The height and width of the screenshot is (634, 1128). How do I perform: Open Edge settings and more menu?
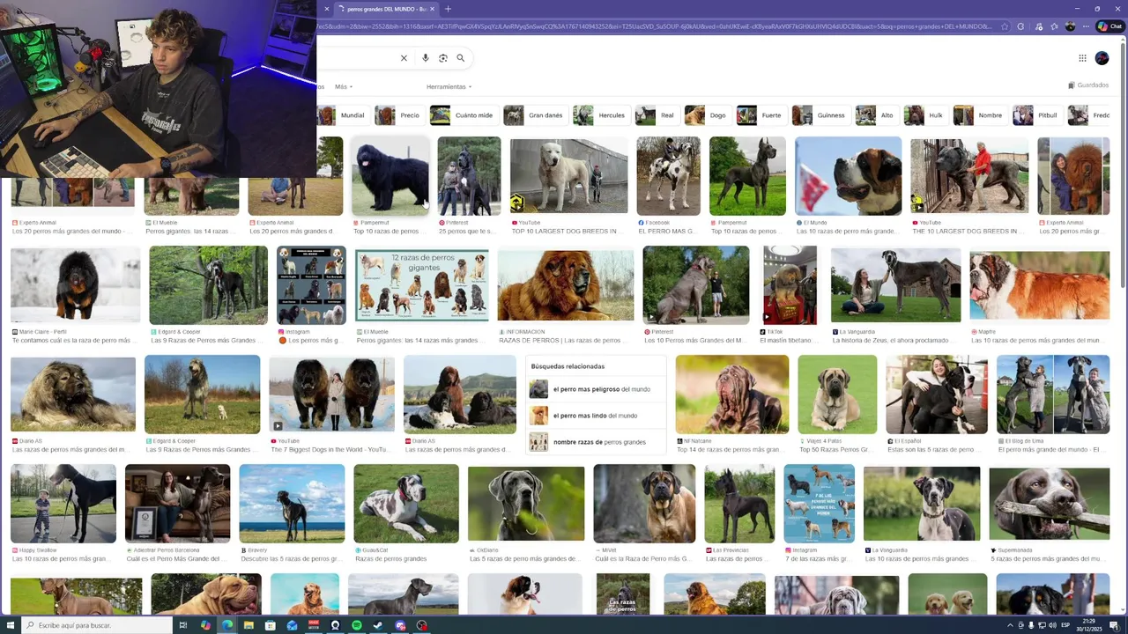(x=1085, y=26)
